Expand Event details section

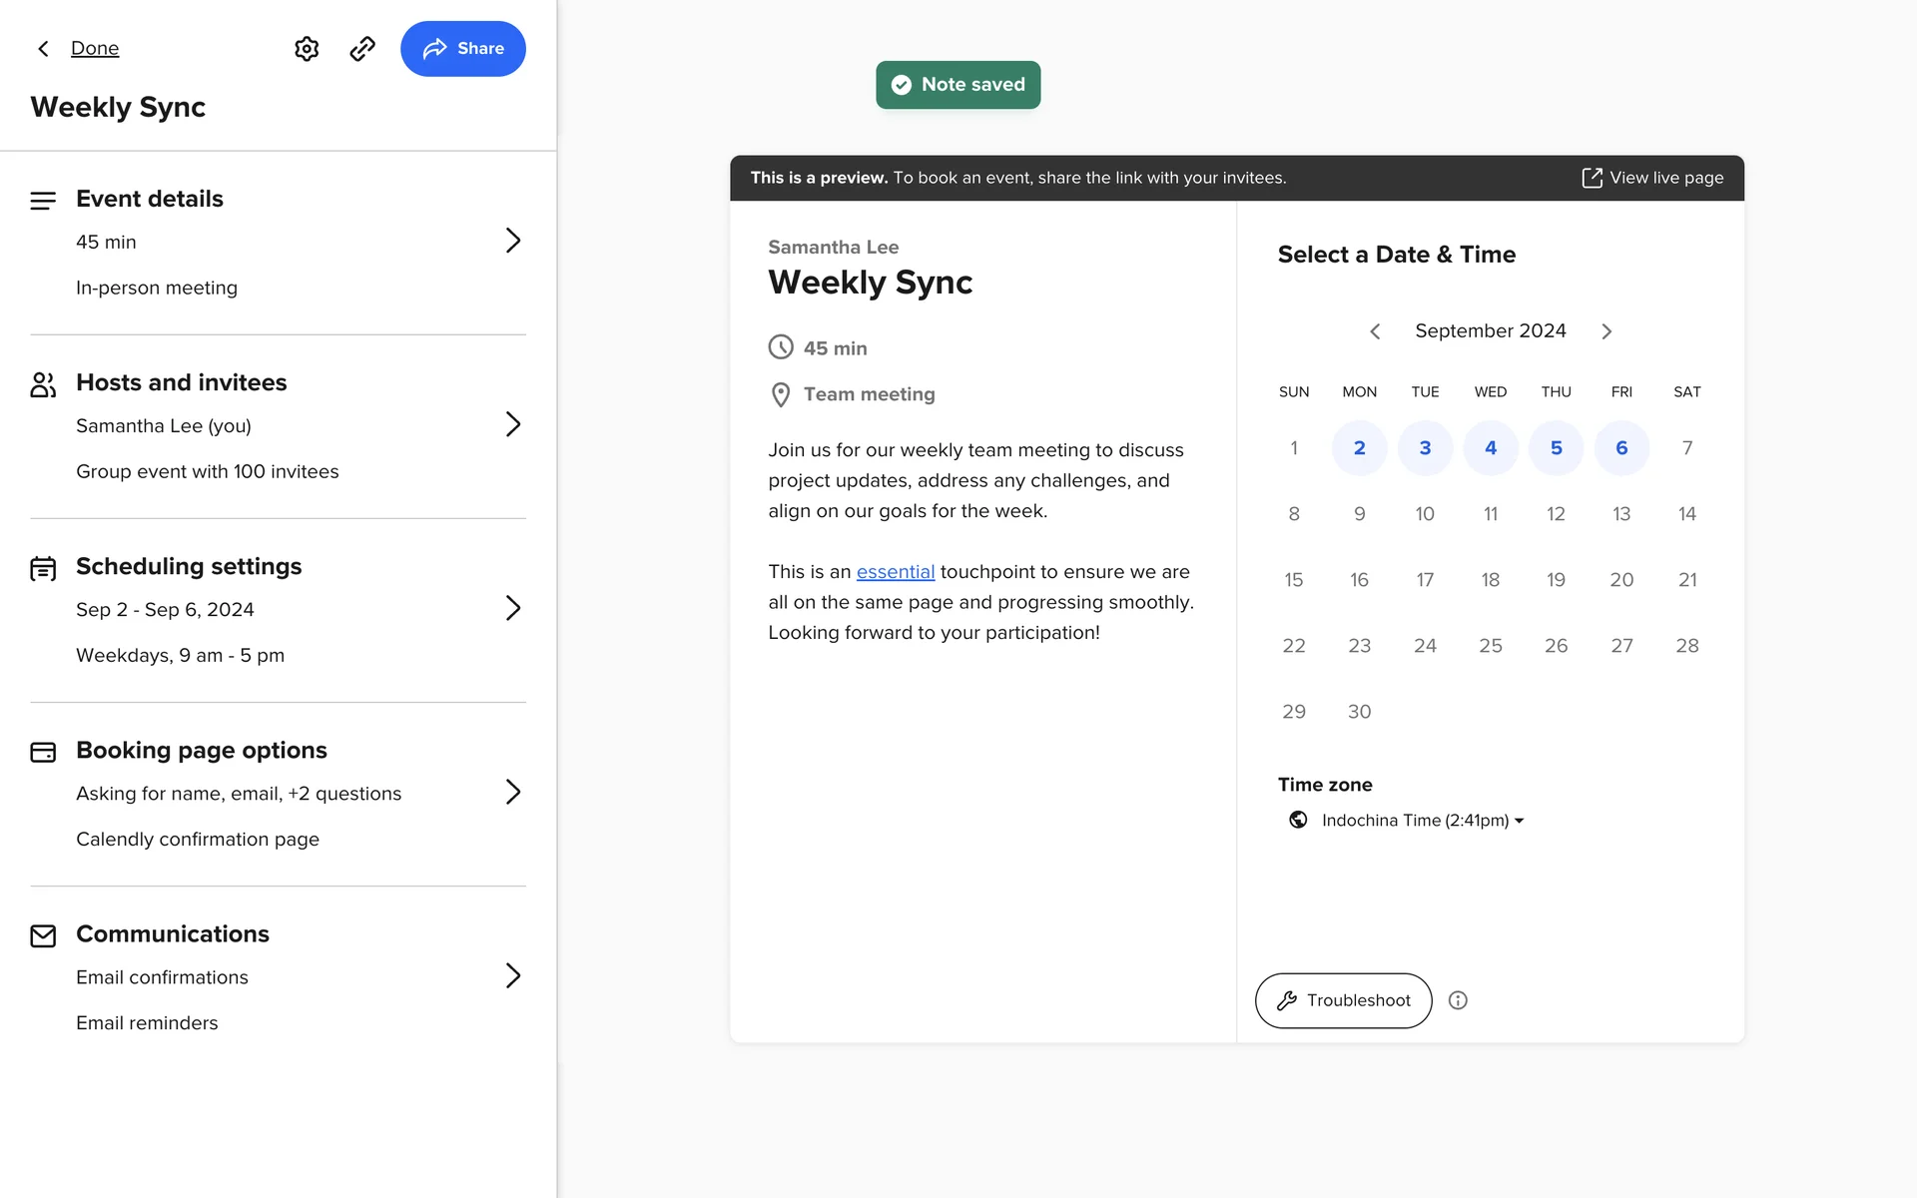coord(512,241)
